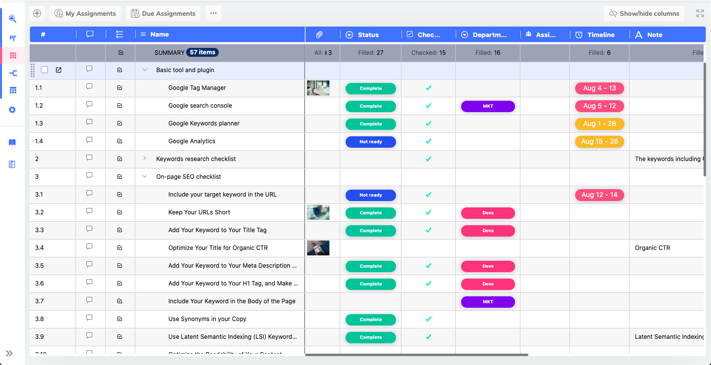The width and height of the screenshot is (711, 365).
Task: Open the settings gear in the sidebar
Action: [13, 110]
